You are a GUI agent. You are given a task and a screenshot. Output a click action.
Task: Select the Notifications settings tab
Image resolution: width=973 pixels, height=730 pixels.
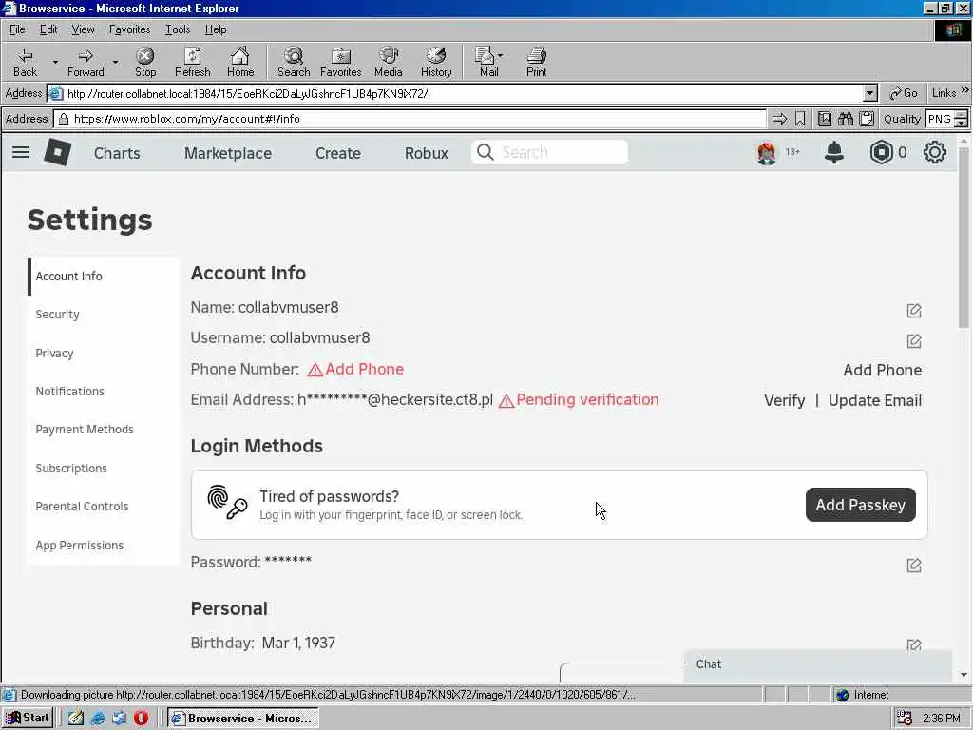pyautogui.click(x=104, y=391)
